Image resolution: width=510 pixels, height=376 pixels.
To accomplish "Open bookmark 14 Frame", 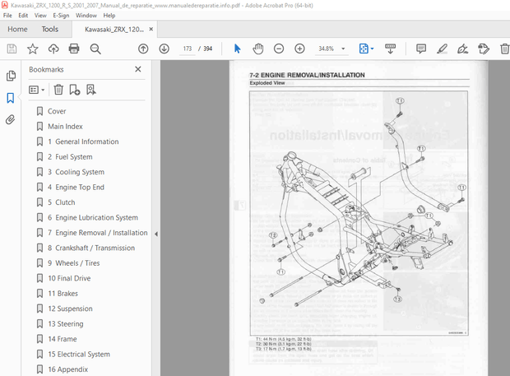I will (x=63, y=339).
